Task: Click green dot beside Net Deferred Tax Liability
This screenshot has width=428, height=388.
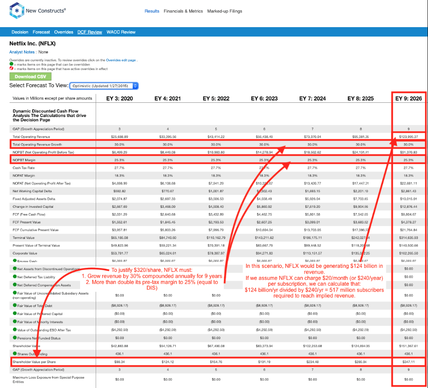Action: click(15, 277)
